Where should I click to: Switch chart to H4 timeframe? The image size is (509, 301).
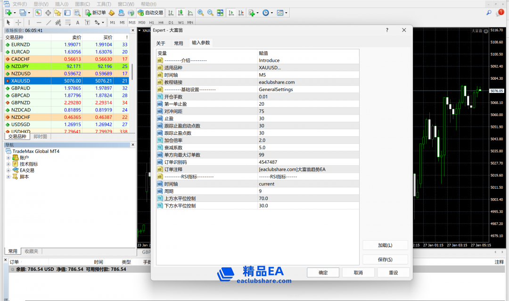161,22
